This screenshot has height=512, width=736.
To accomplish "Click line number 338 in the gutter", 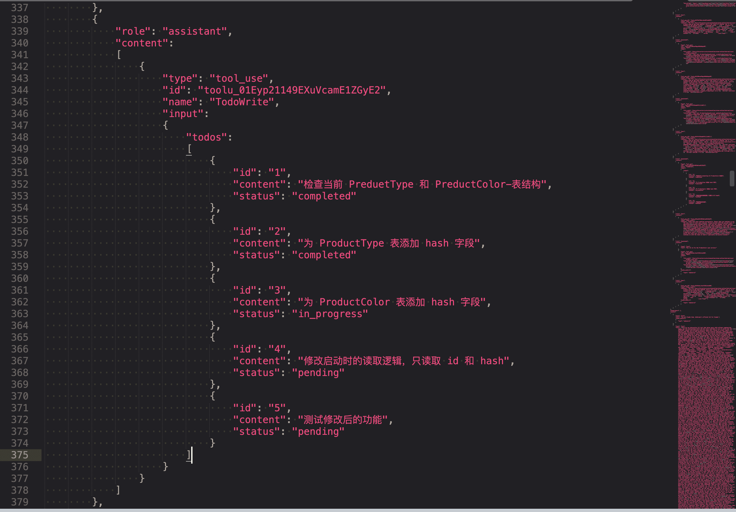I will coord(20,19).
